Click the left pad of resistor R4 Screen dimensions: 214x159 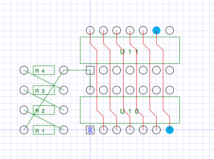[x=24, y=70]
